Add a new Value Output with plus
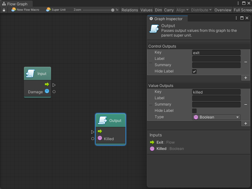The image size is (252, 189). tap(246, 123)
